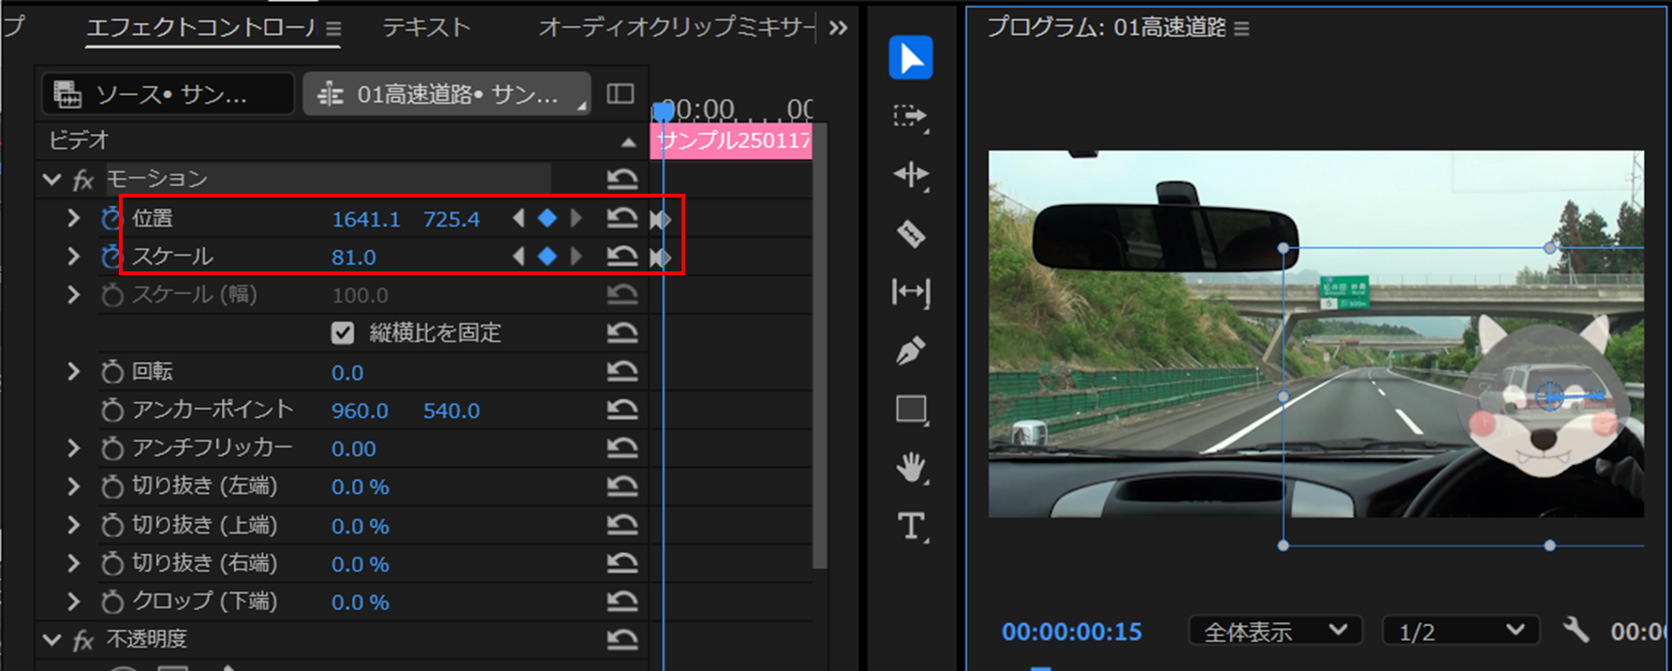Click the 00:00:00:15 playhead timecode
Image resolution: width=1672 pixels, height=671 pixels.
1072,632
